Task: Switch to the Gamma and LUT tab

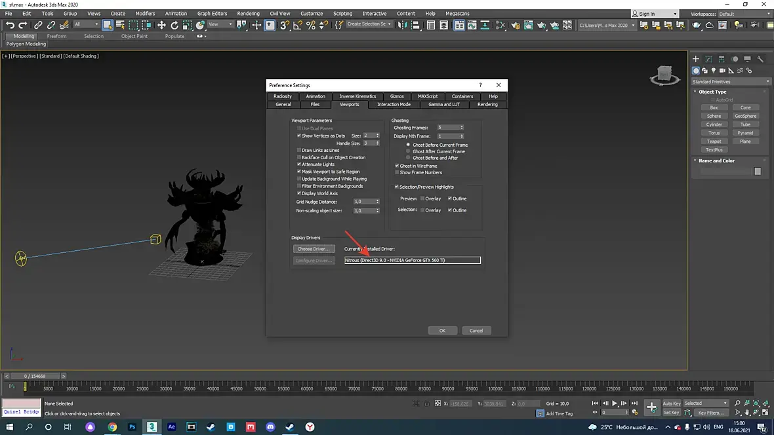Action: 444,104
